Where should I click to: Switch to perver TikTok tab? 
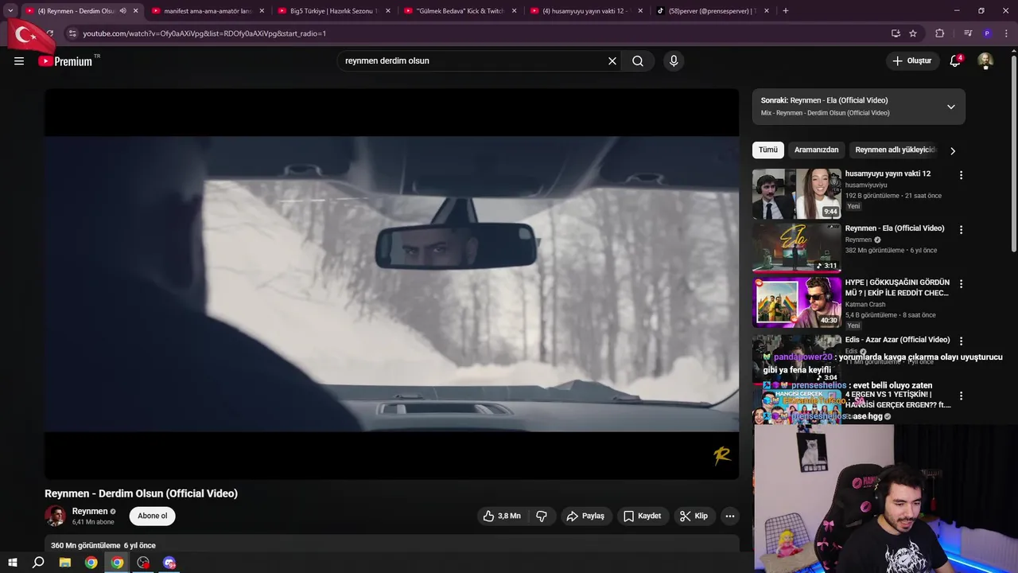tap(713, 11)
